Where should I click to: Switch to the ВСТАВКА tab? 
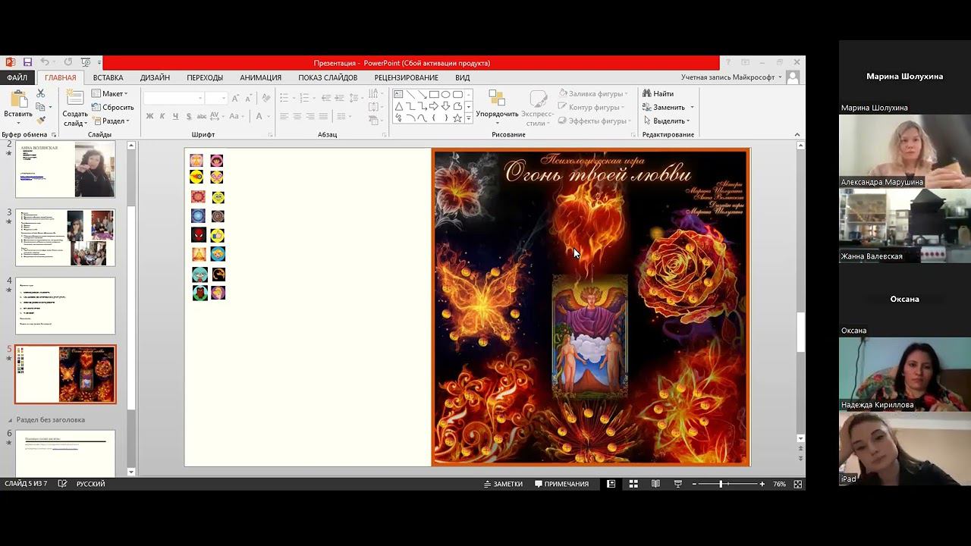(108, 77)
